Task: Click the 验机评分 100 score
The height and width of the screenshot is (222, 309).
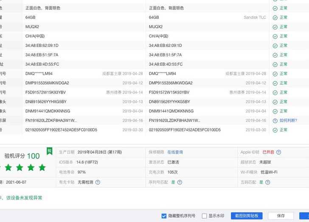Action: pyautogui.click(x=22, y=156)
